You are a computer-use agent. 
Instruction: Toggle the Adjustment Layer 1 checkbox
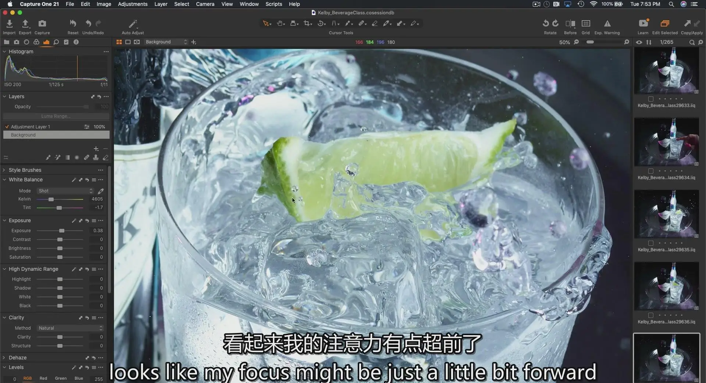click(x=7, y=127)
